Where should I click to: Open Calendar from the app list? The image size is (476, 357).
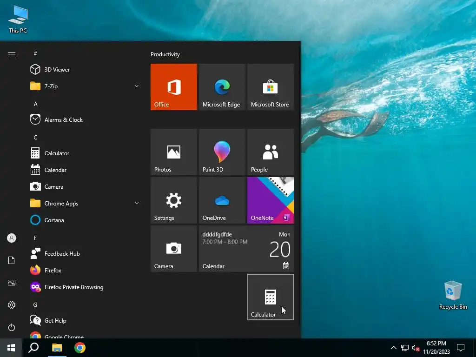click(85, 170)
